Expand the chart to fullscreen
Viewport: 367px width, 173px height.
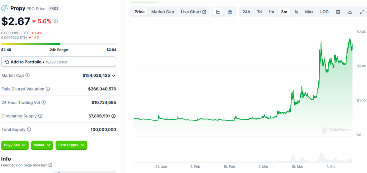tap(361, 12)
